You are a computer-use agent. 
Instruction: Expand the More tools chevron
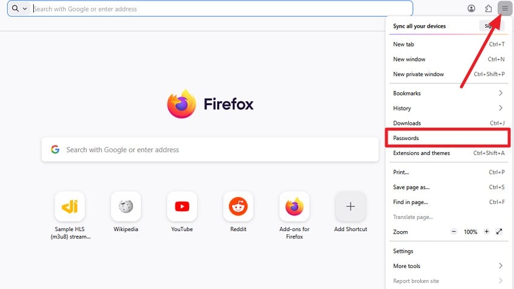(x=501, y=266)
